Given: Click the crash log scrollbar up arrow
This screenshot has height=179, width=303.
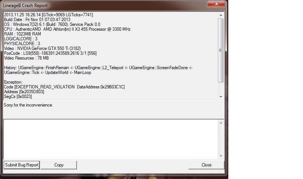Looking at the screenshot, I should (221, 15).
